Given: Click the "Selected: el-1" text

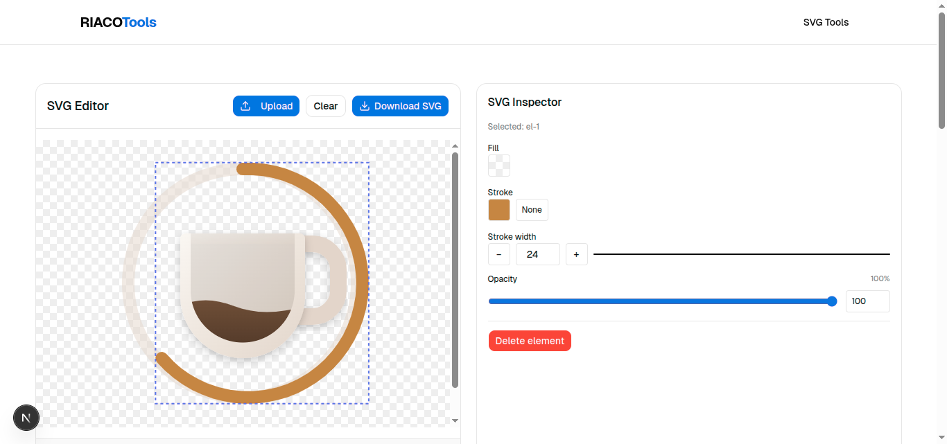Looking at the screenshot, I should tap(514, 127).
